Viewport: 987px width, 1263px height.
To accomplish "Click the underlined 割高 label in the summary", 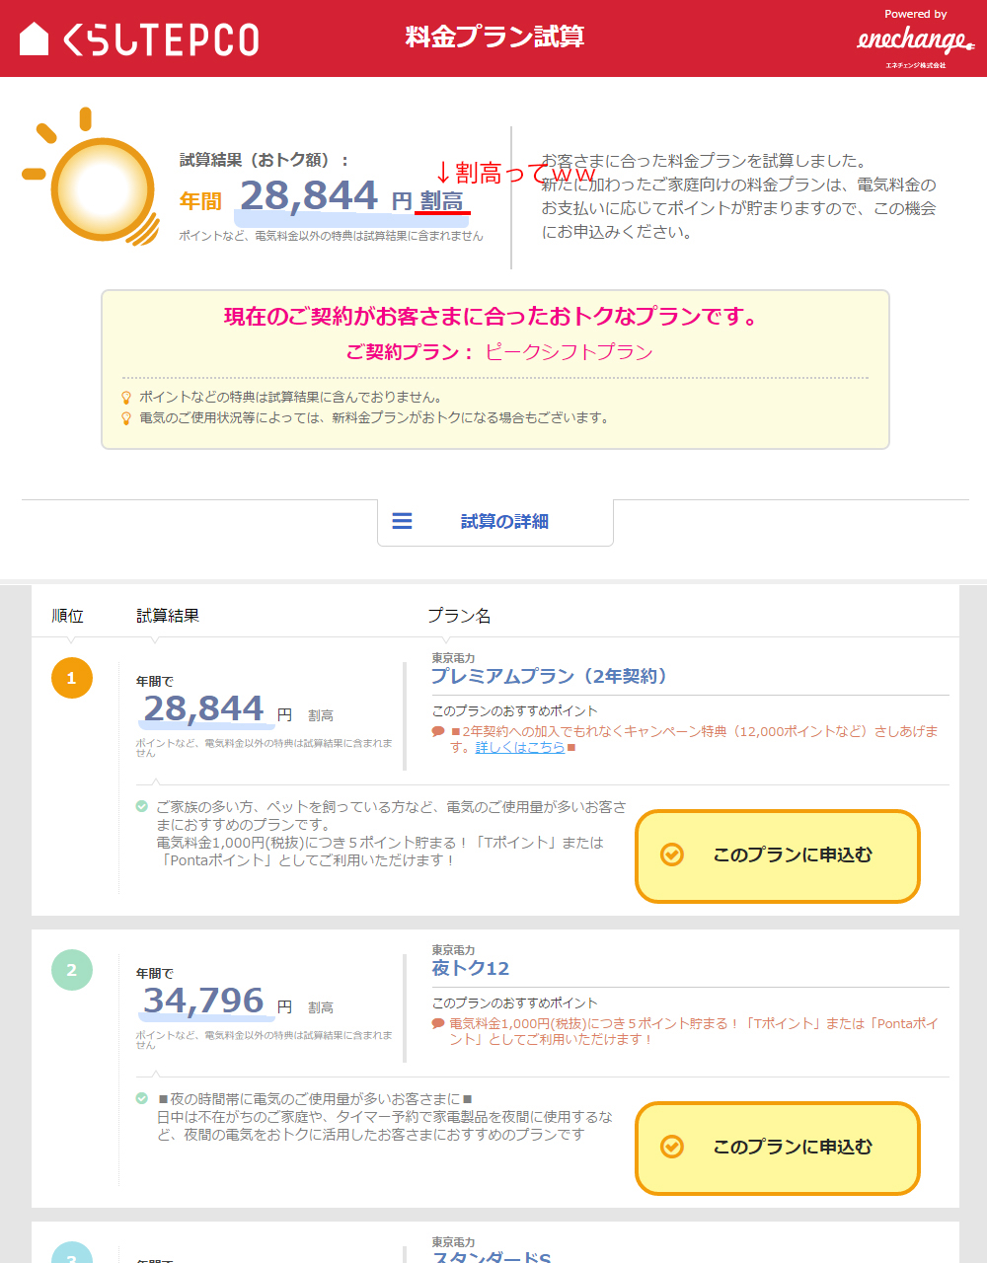I will tap(441, 201).
